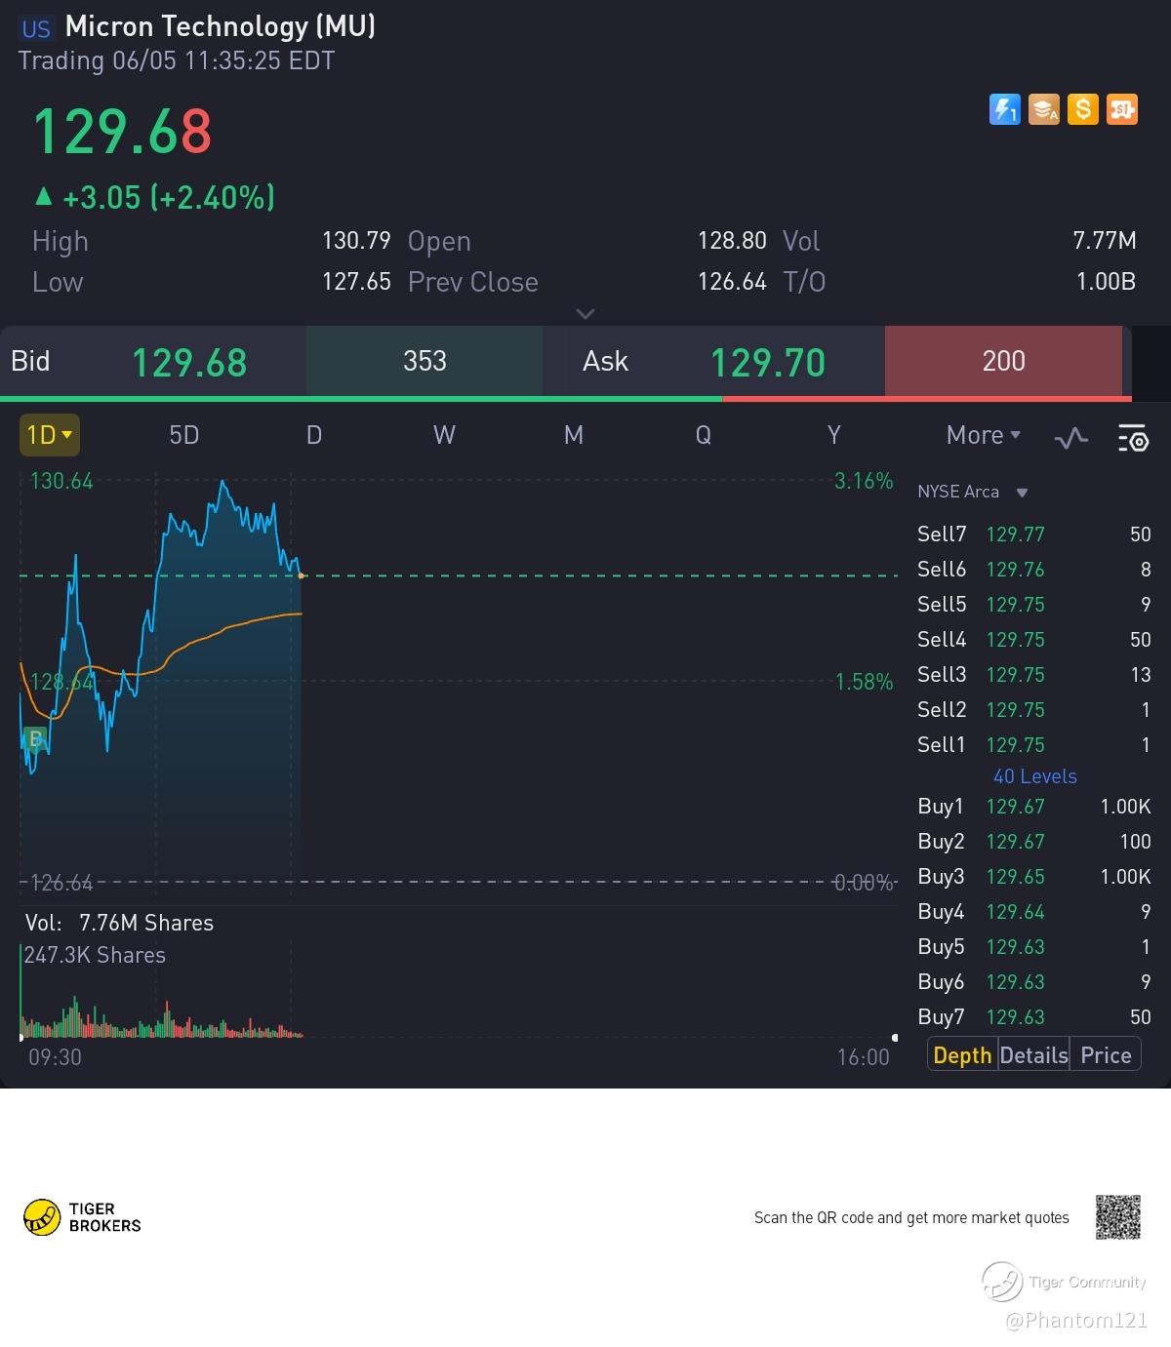Tap the green B buy marker on chart
The height and width of the screenshot is (1347, 1171).
34,738
